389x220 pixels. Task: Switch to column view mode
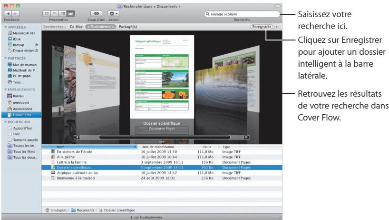63,14
